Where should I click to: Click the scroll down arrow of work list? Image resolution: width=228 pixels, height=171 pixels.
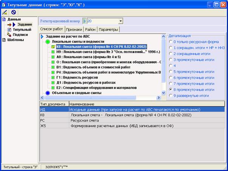click(x=163, y=93)
